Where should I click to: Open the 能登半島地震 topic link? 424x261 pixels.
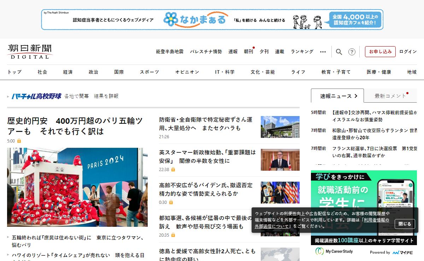(x=170, y=51)
